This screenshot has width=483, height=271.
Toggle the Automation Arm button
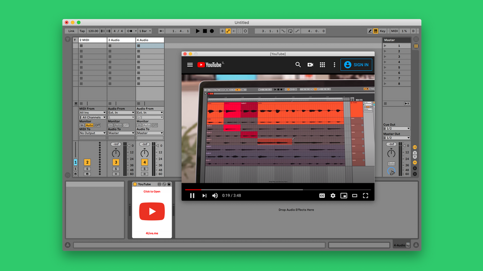pos(228,31)
